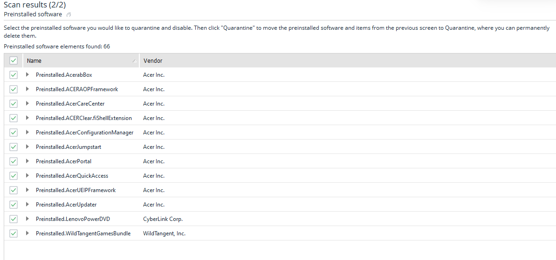This screenshot has width=556, height=260.
Task: Click WildTangent, Inc. vendor cell
Action: [x=164, y=233]
